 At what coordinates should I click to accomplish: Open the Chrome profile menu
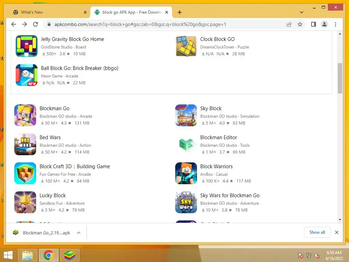324,24
